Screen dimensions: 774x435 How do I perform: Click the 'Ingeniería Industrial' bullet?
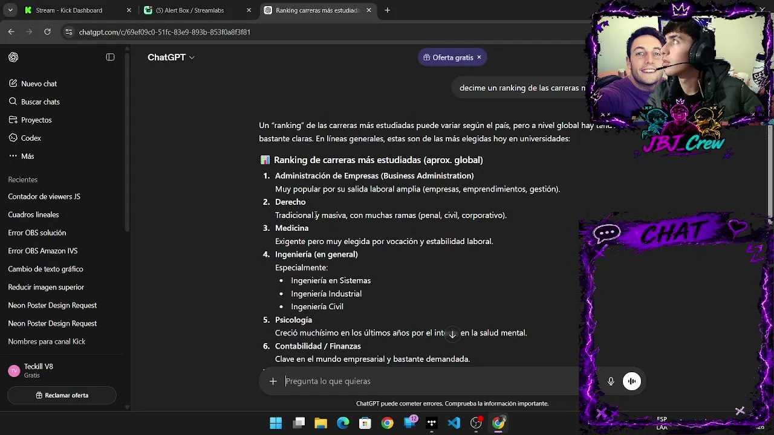[x=326, y=294]
